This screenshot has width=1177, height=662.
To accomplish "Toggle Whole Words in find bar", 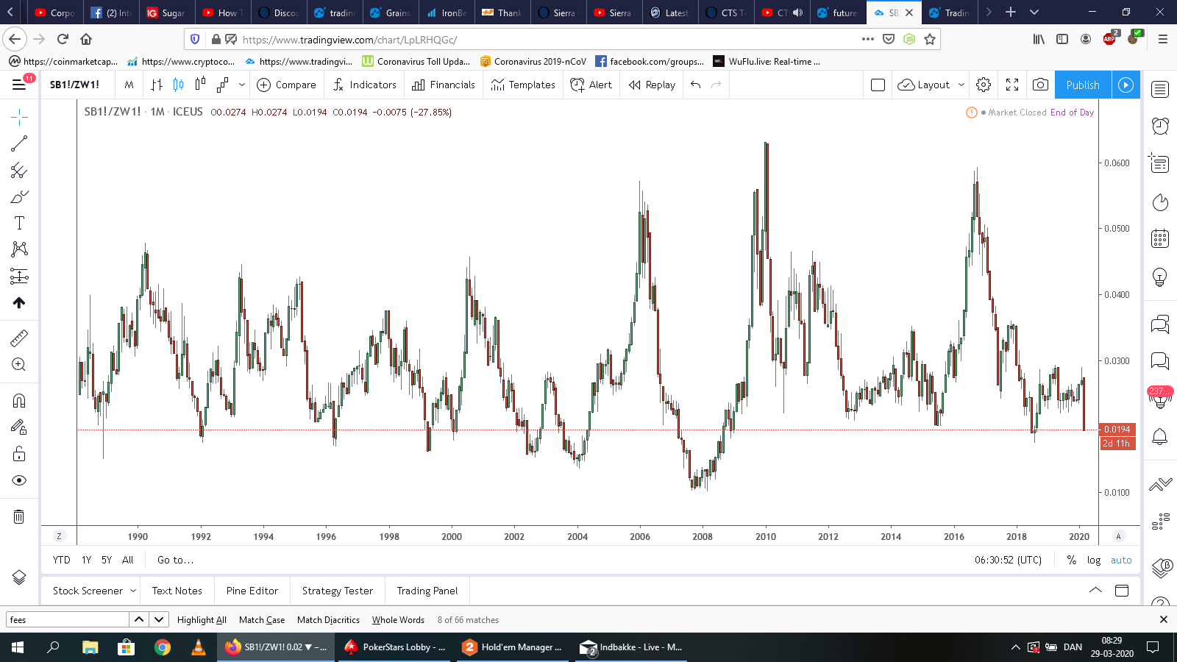I will coord(398,620).
